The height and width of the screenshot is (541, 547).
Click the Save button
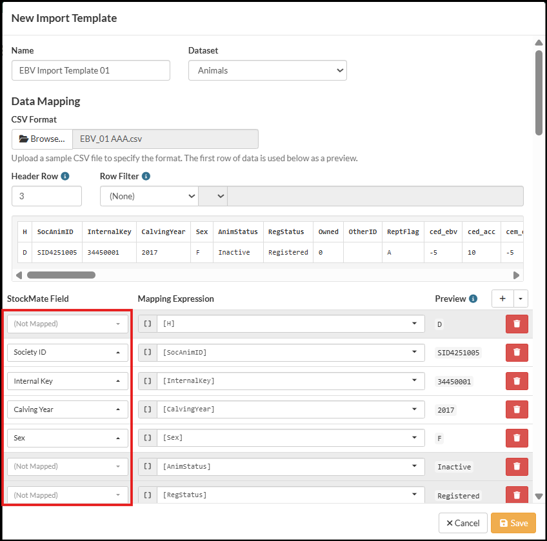(513, 523)
